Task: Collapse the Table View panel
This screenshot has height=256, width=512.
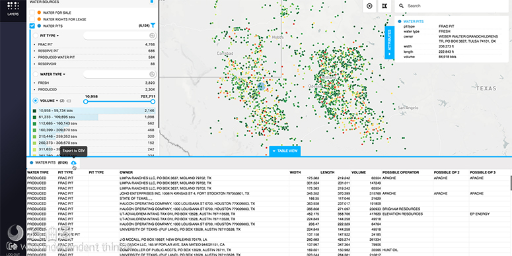Action: pyautogui.click(x=285, y=151)
